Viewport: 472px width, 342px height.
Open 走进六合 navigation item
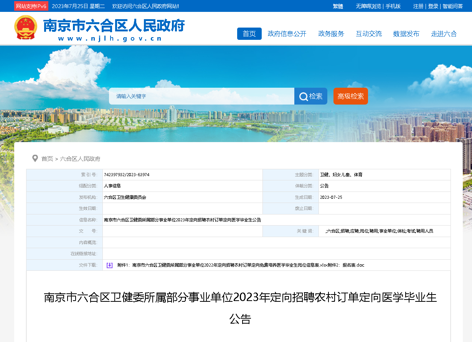(x=444, y=34)
